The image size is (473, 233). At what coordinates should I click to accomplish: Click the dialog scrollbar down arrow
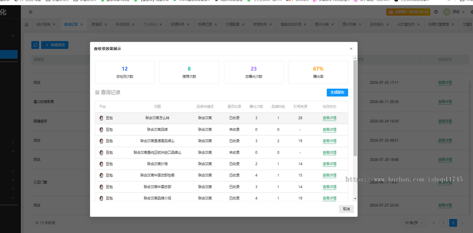[355, 199]
